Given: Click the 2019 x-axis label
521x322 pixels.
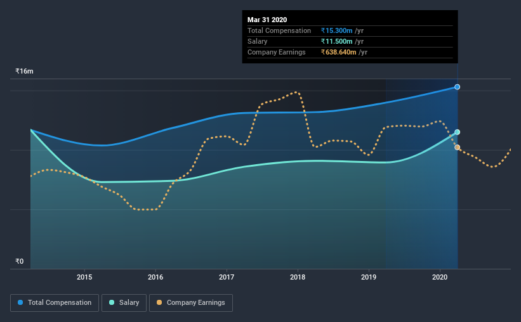Looking at the screenshot, I should 369,277.
